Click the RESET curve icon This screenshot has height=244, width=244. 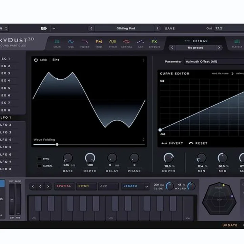click(191, 143)
